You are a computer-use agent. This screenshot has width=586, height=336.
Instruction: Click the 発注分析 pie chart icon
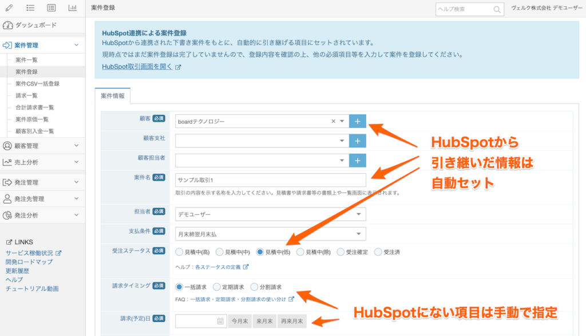7,215
